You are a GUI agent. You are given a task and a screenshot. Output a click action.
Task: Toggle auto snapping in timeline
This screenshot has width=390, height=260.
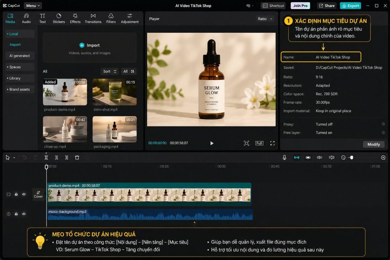pyautogui.click(x=308, y=158)
